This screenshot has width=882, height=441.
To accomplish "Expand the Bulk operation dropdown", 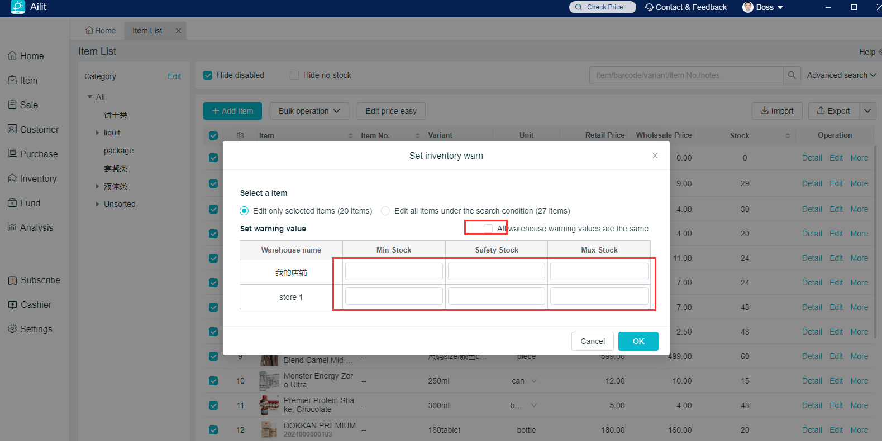I will [x=309, y=111].
